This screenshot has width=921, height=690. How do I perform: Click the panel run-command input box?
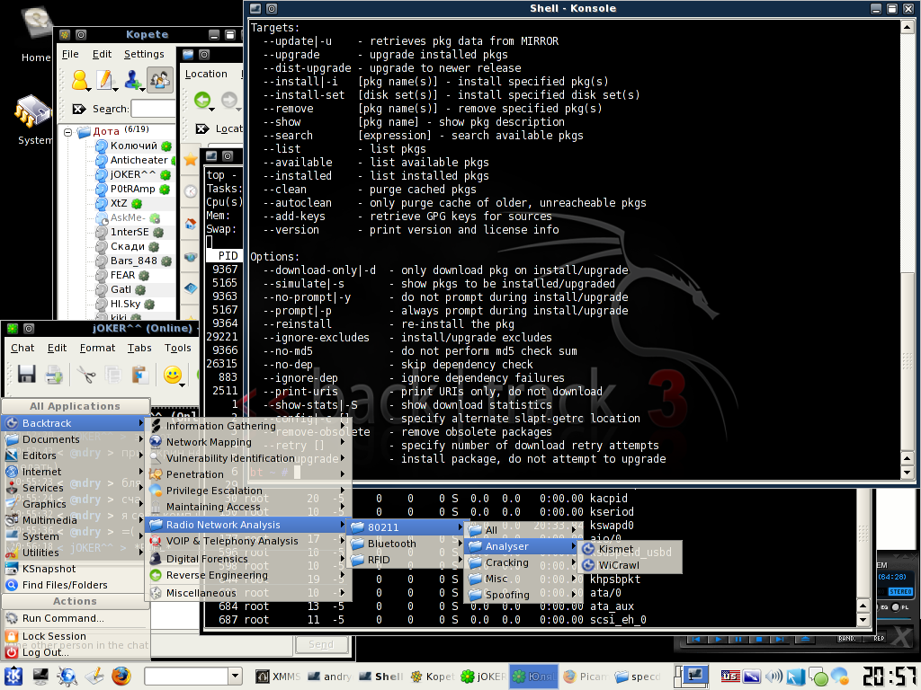[x=186, y=676]
